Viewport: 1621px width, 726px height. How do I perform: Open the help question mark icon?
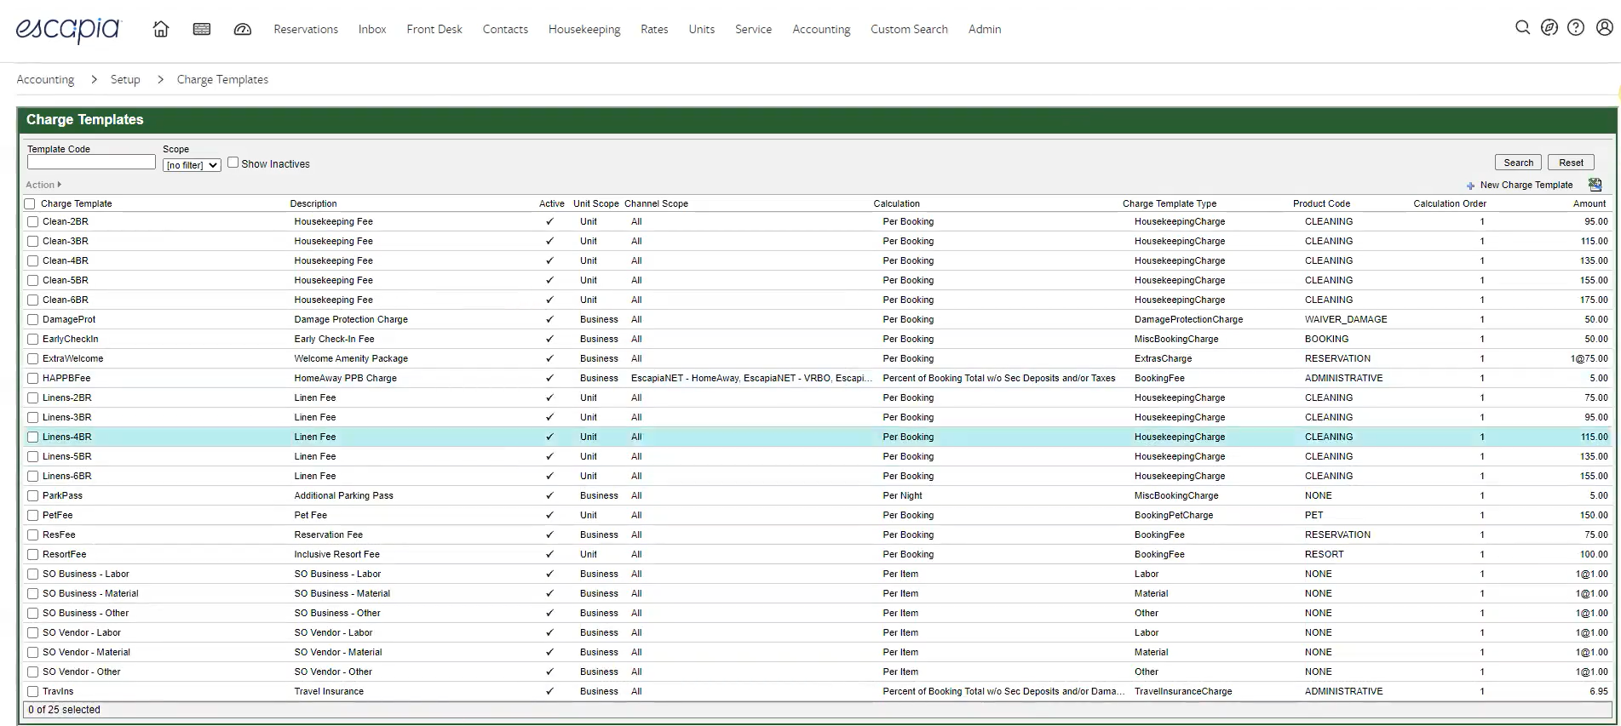[1576, 27]
